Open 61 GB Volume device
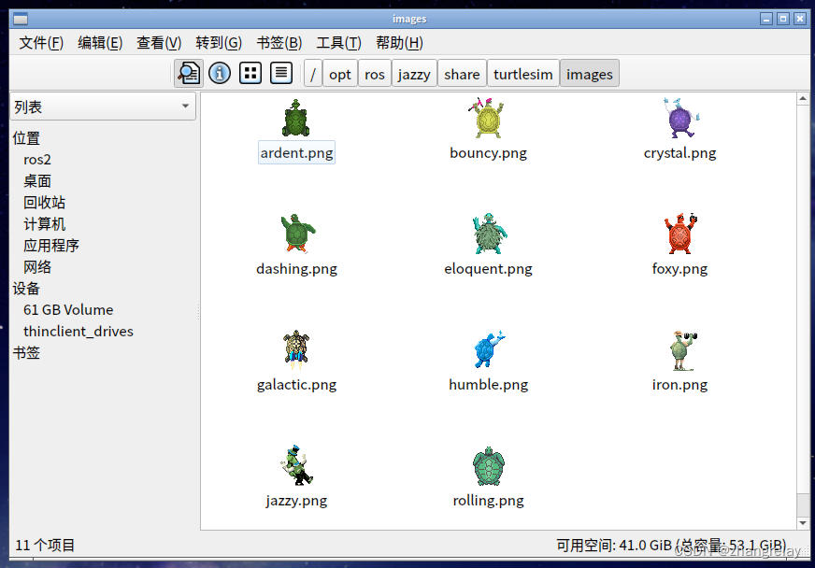This screenshot has width=815, height=568. (68, 310)
